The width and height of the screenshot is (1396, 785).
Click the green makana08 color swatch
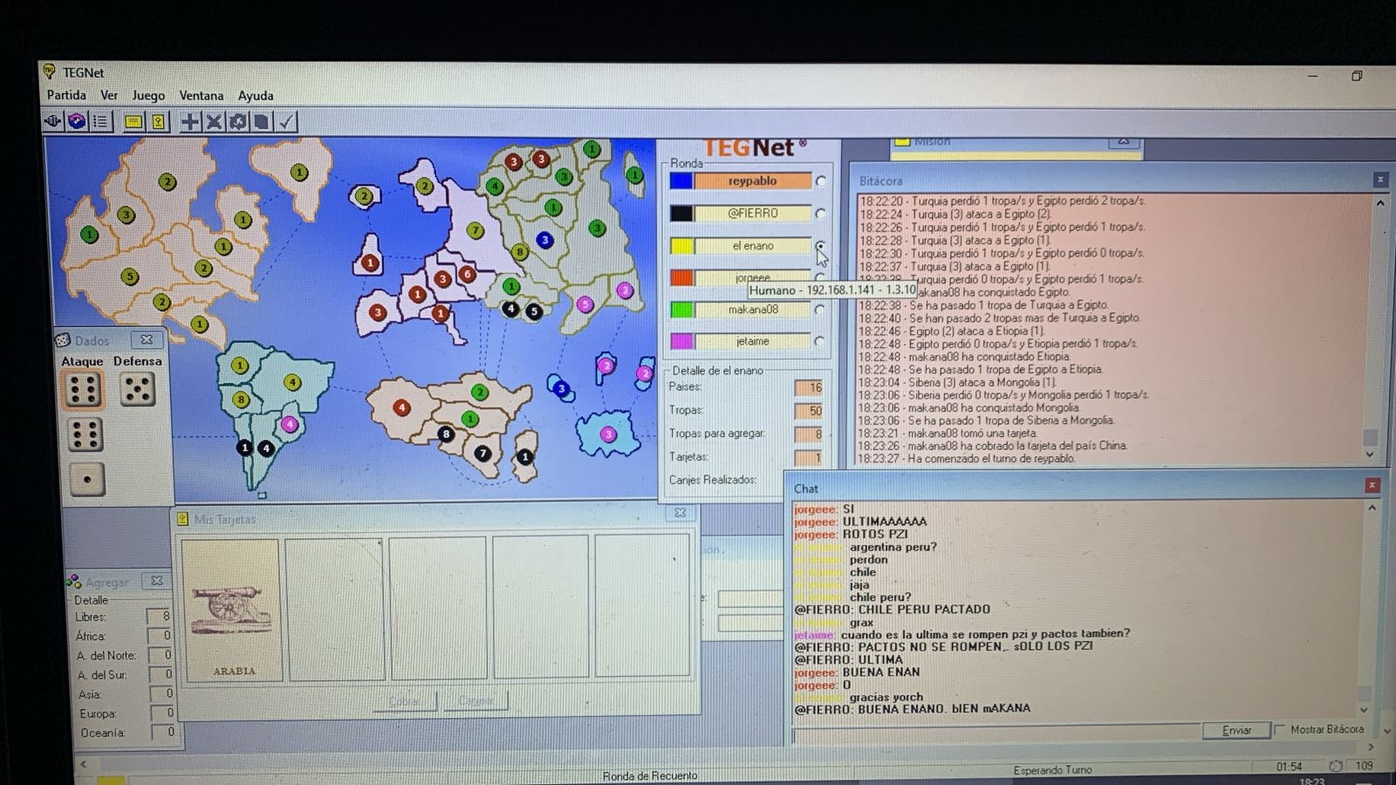pyautogui.click(x=681, y=310)
